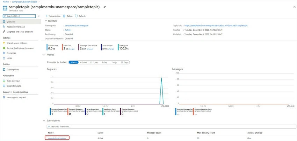Click the Export template icon
This screenshot has height=141, width=297.
[4, 86]
